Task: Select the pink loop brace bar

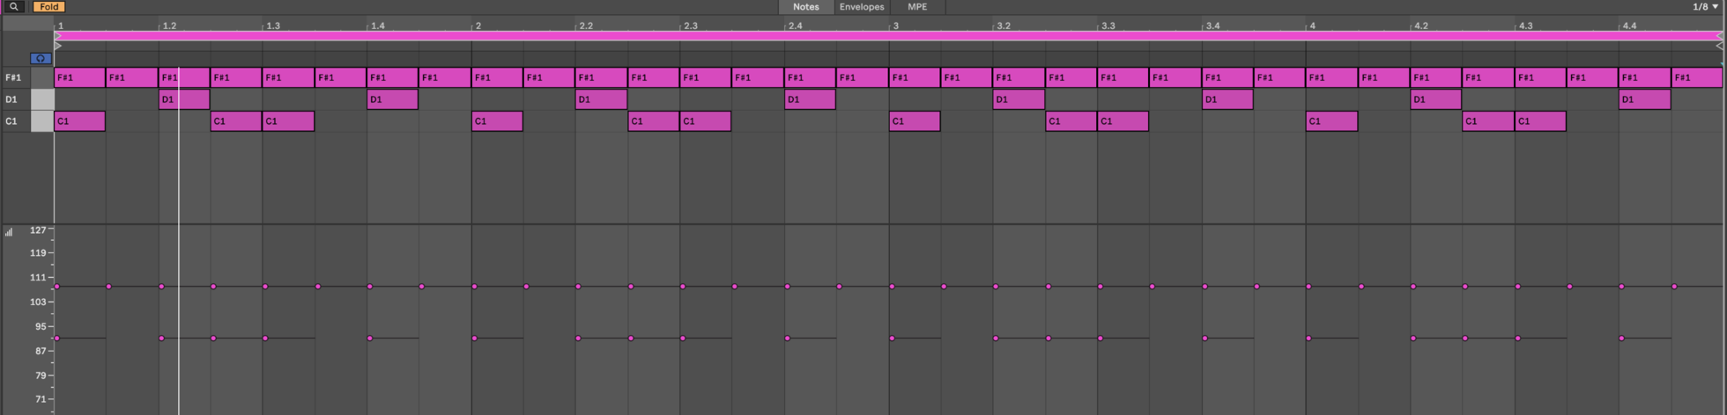Action: click(888, 36)
